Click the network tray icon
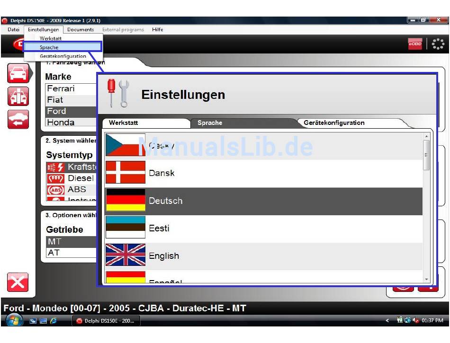Viewport: 450px width, 343px height. pos(407,320)
